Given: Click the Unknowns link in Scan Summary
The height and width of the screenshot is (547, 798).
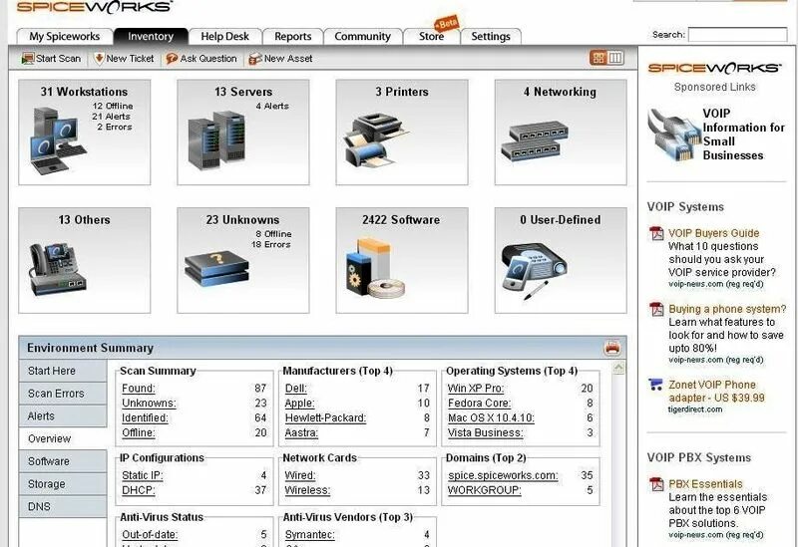Looking at the screenshot, I should click(149, 404).
